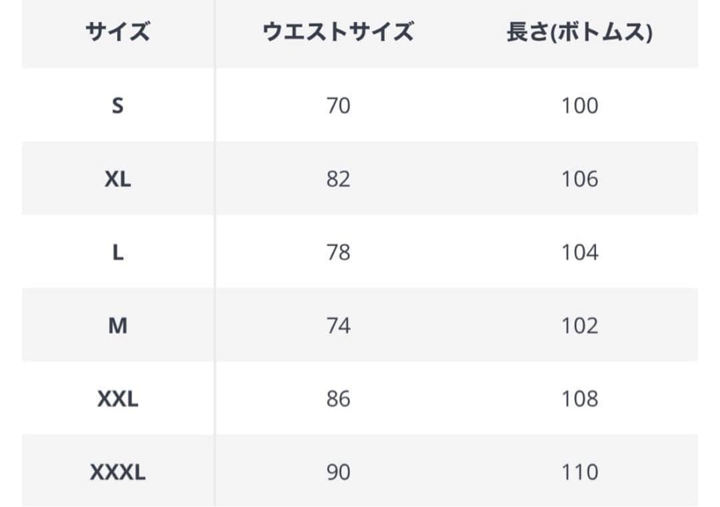Click the ウエストサイズ column header
The image size is (720, 507).
tap(338, 32)
